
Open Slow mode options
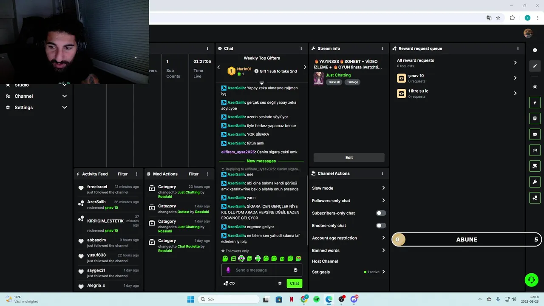point(348,188)
